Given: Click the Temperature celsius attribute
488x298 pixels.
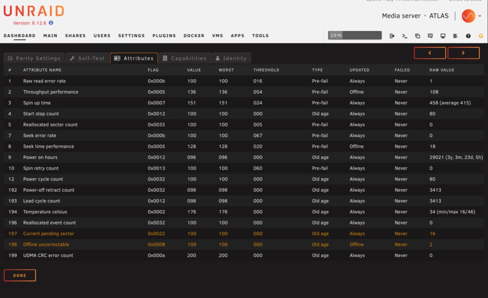Looking at the screenshot, I should (x=45, y=212).
